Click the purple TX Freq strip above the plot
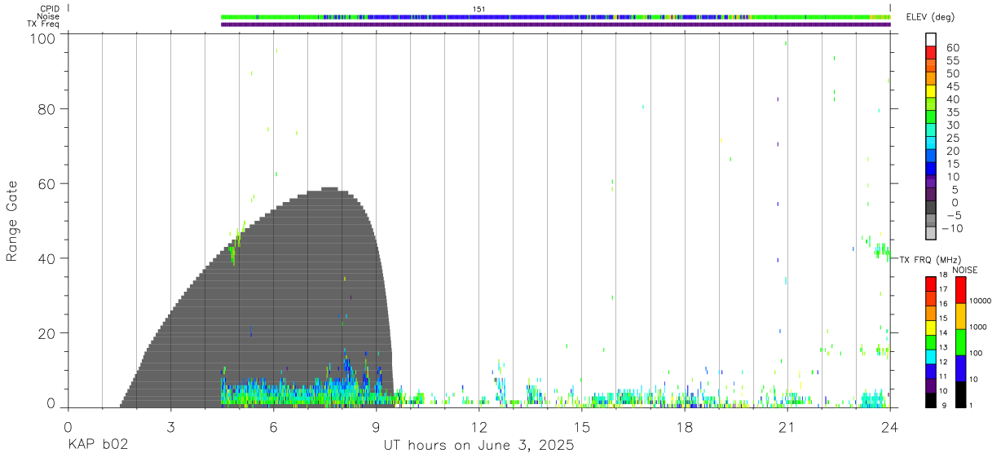 point(556,24)
